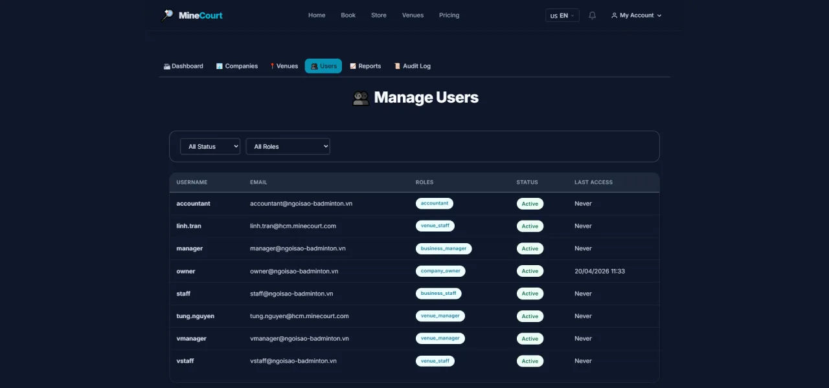Click Active status badge for vstaff
The height and width of the screenshot is (388, 829).
tap(530, 361)
